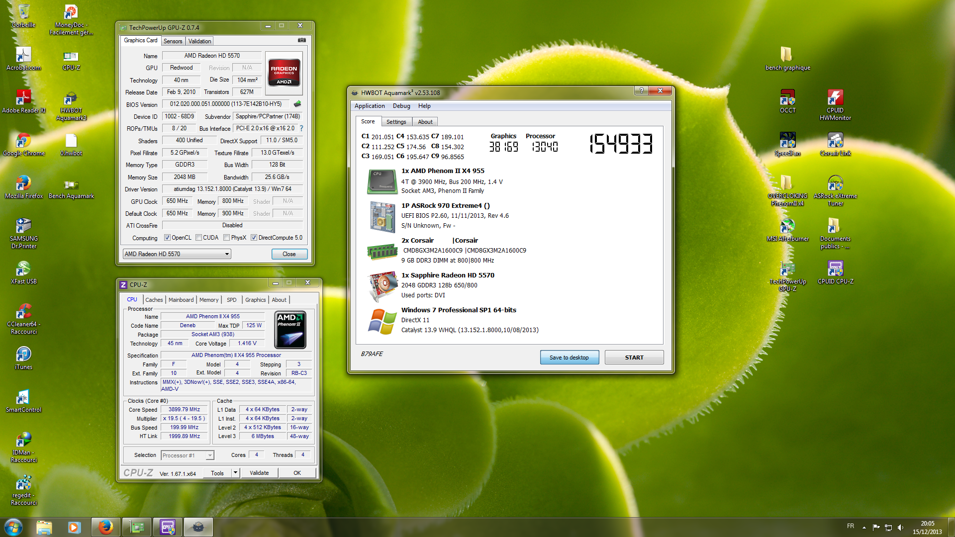The width and height of the screenshot is (955, 537).
Task: Launch ASRock eXtreme Tuner shortcut
Action: (835, 190)
